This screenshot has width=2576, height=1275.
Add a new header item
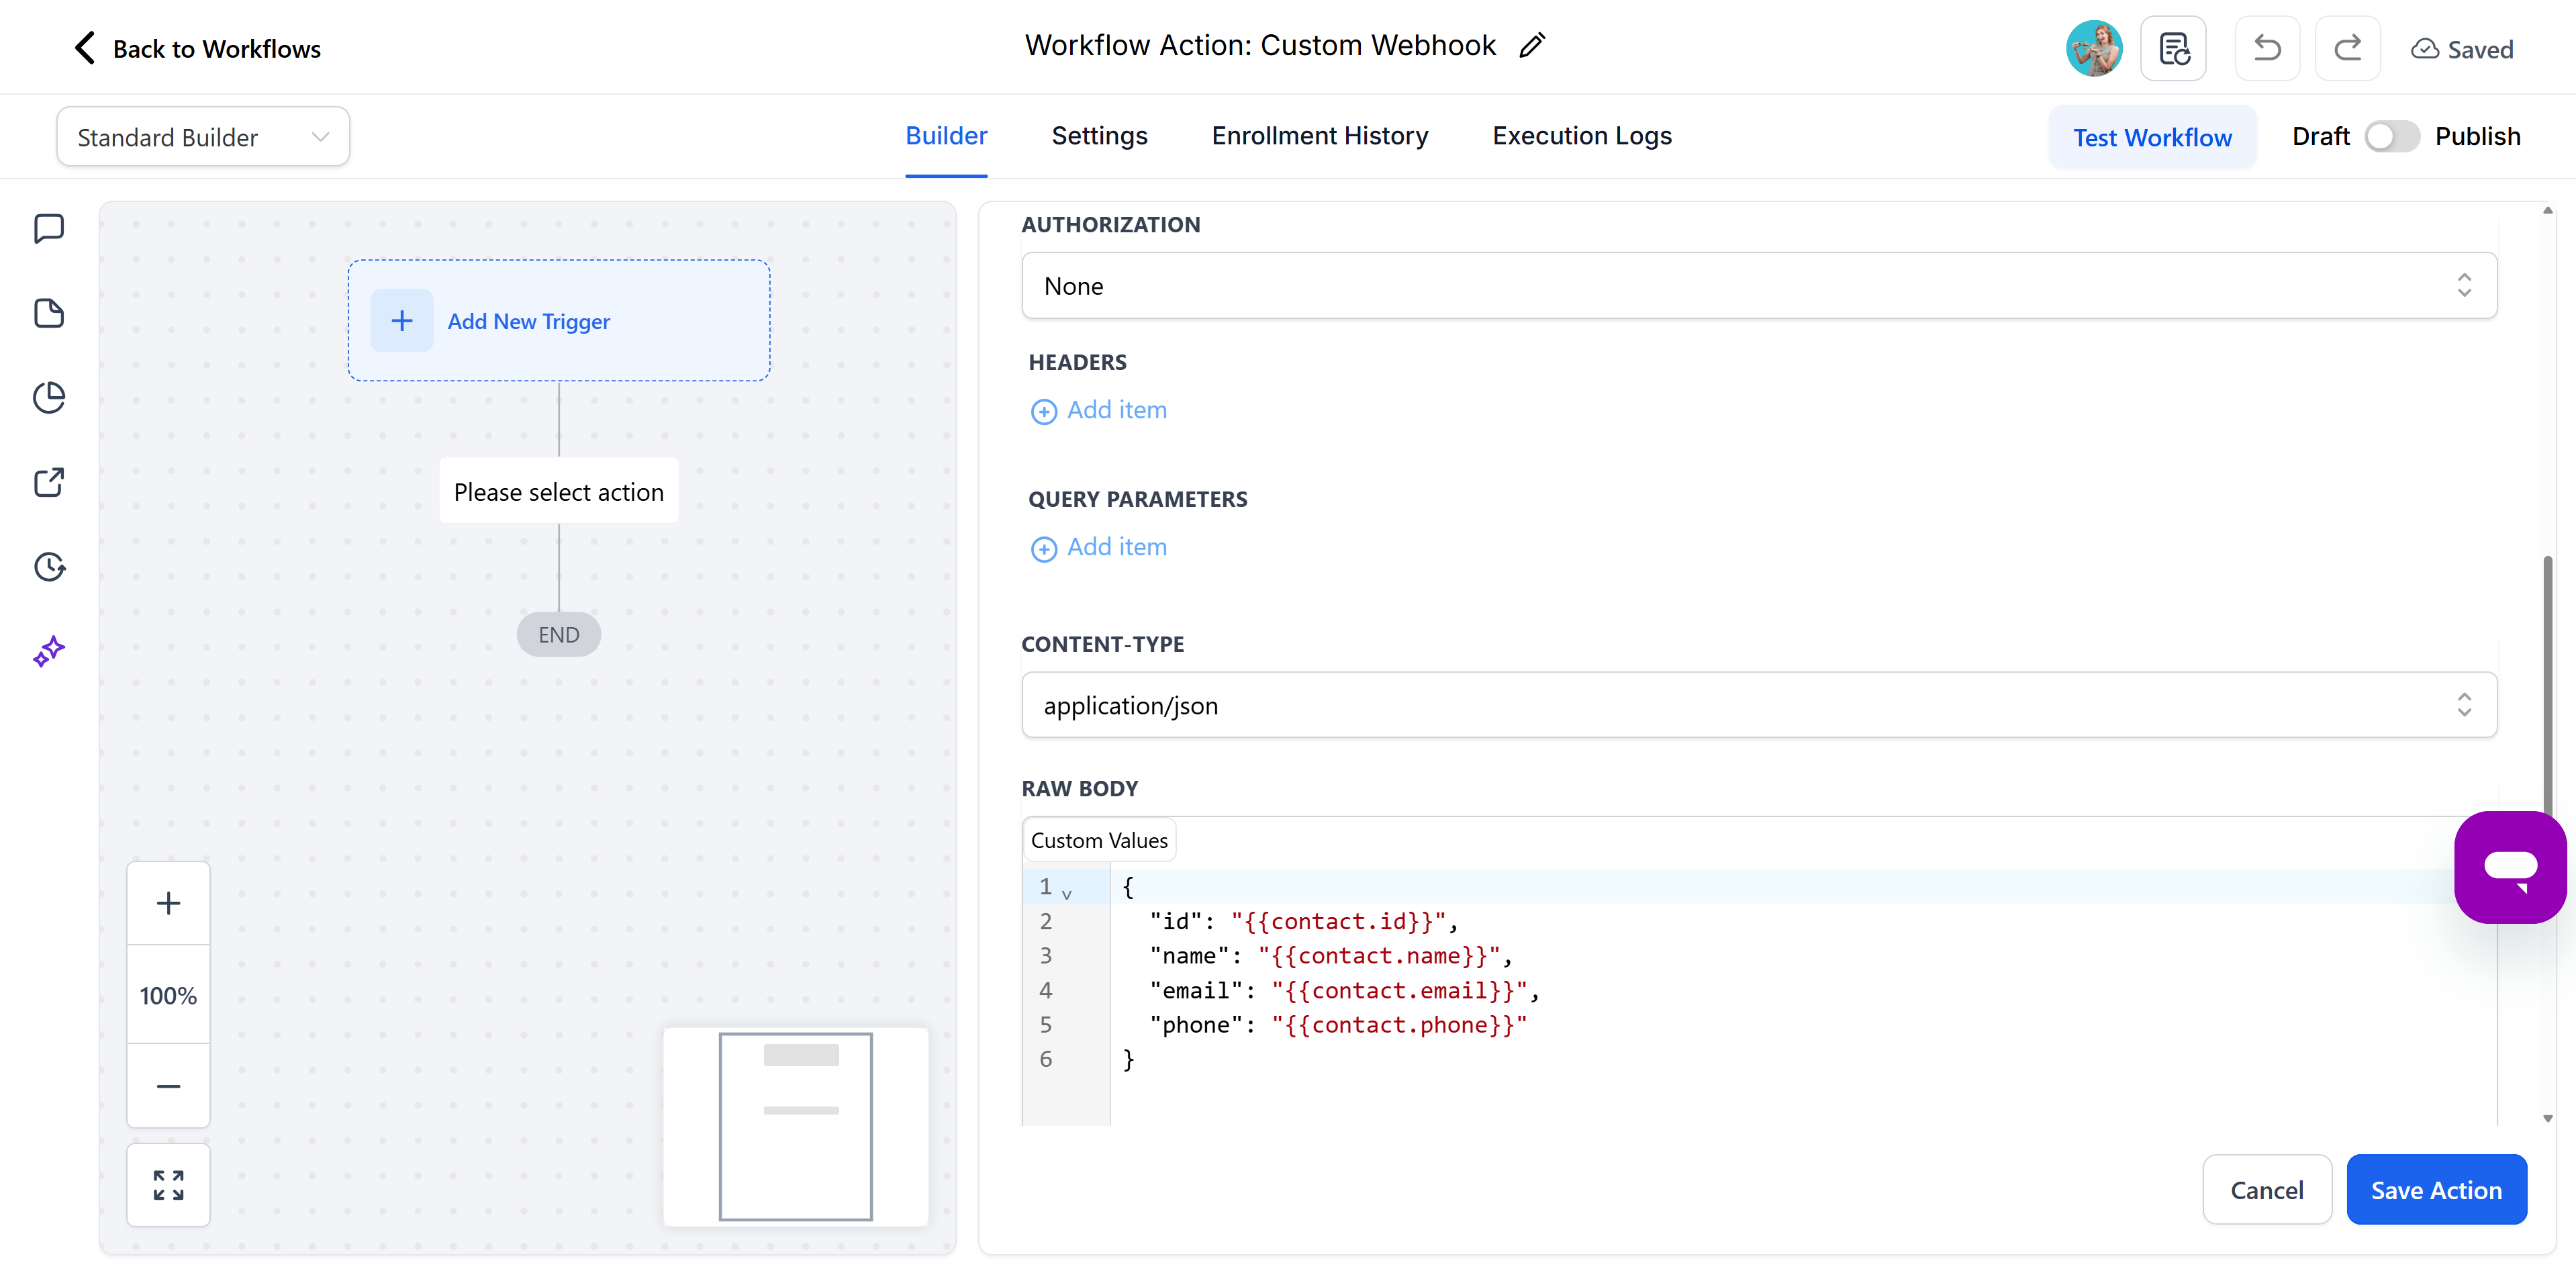coord(1098,410)
